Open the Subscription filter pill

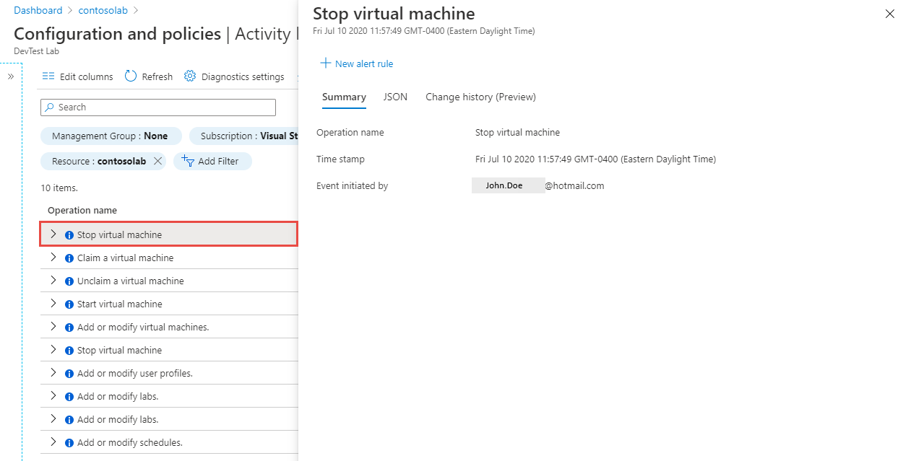tap(246, 136)
